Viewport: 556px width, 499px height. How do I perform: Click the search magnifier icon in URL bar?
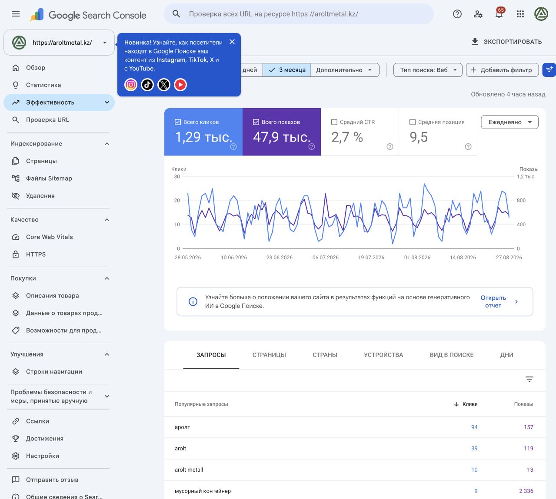point(176,14)
